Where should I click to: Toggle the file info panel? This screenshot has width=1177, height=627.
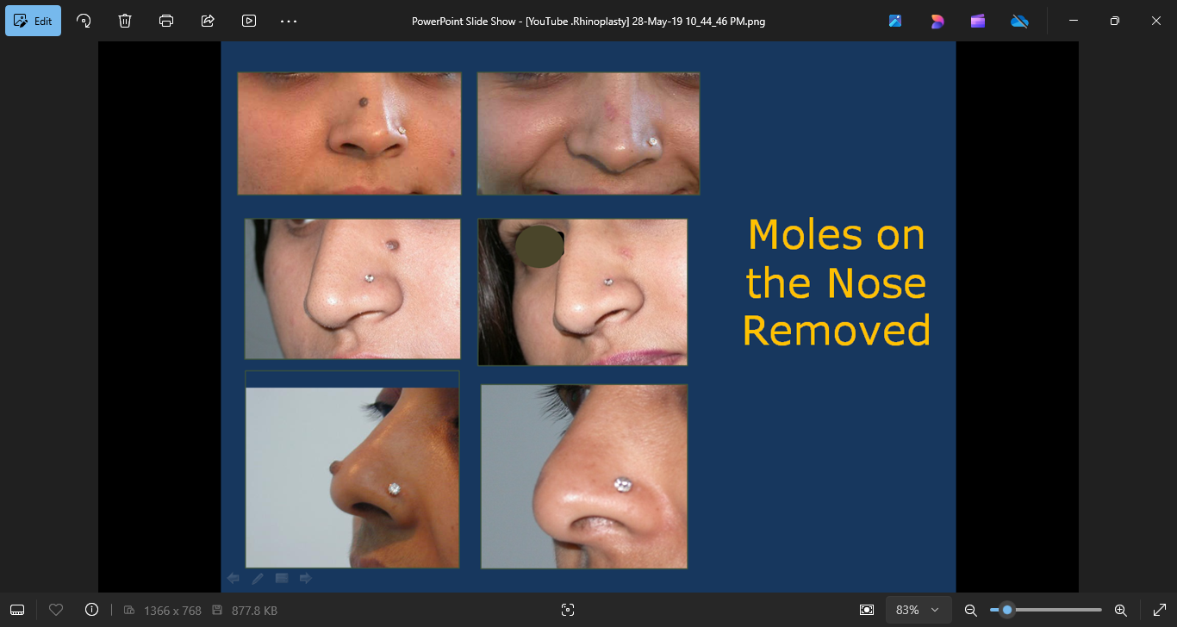point(91,610)
